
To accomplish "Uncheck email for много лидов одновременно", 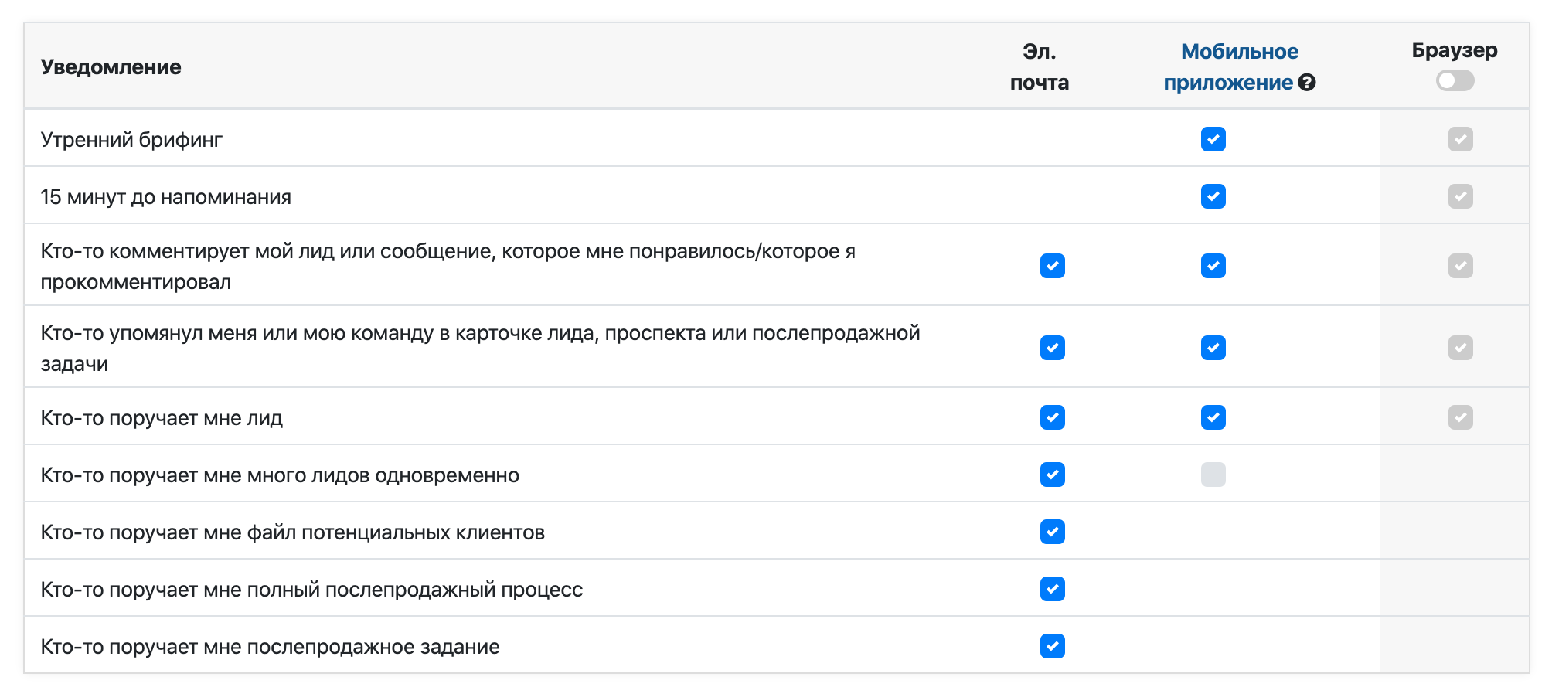I will (1052, 475).
